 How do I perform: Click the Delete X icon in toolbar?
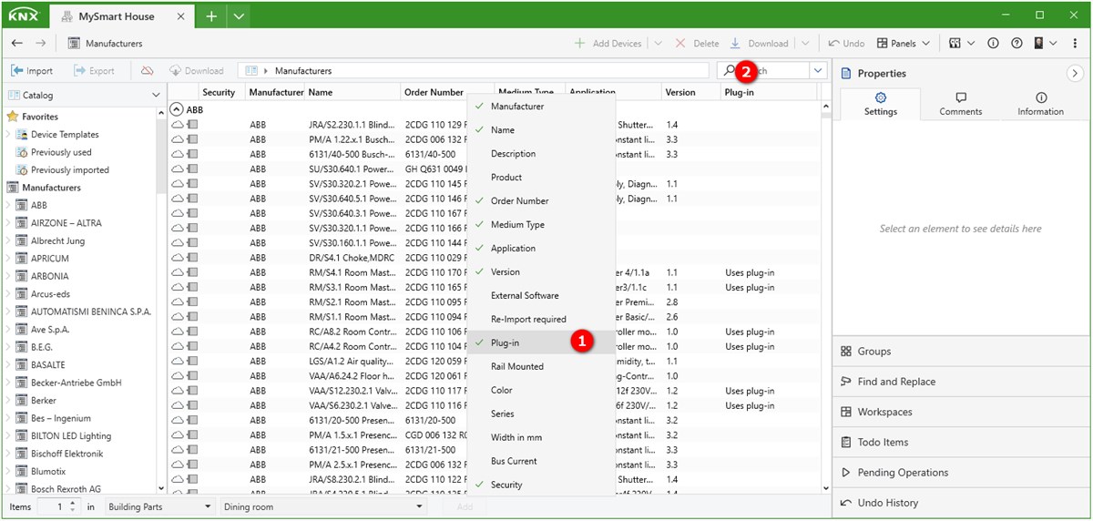(680, 43)
